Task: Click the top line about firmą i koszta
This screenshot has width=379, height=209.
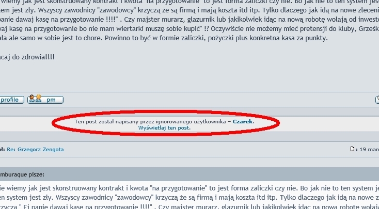Action: (x=189, y=10)
